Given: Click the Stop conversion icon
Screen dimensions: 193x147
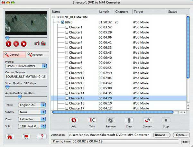Looking at the screenshot, I should point(166,120).
